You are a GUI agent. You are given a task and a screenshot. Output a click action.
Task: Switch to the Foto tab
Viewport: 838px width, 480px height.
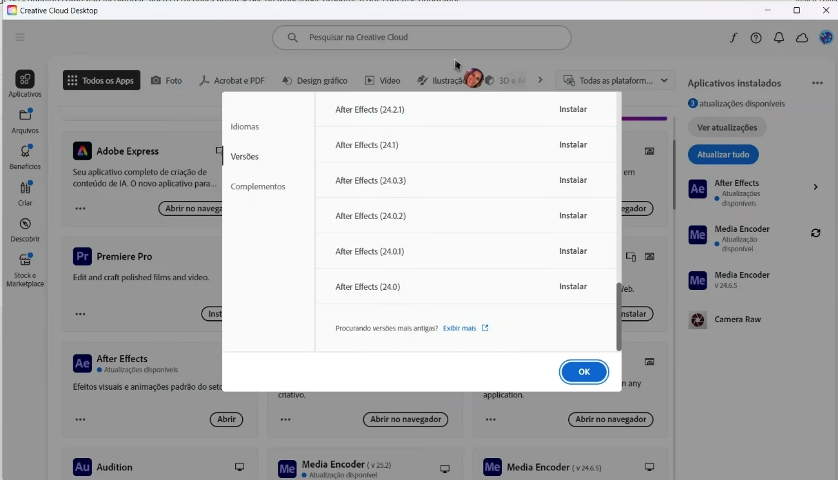pos(166,81)
